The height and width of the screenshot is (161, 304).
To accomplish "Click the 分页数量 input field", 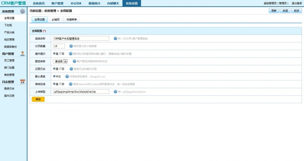I will [x=59, y=46].
